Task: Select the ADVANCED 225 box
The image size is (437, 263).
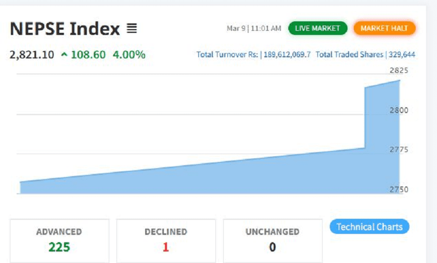Action: click(59, 241)
